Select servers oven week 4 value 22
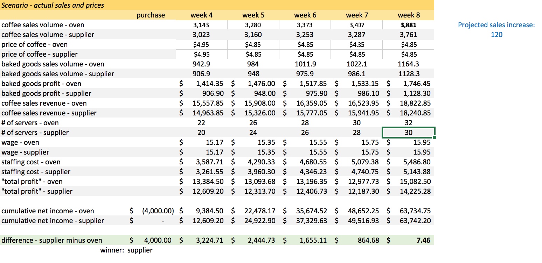 pos(201,123)
